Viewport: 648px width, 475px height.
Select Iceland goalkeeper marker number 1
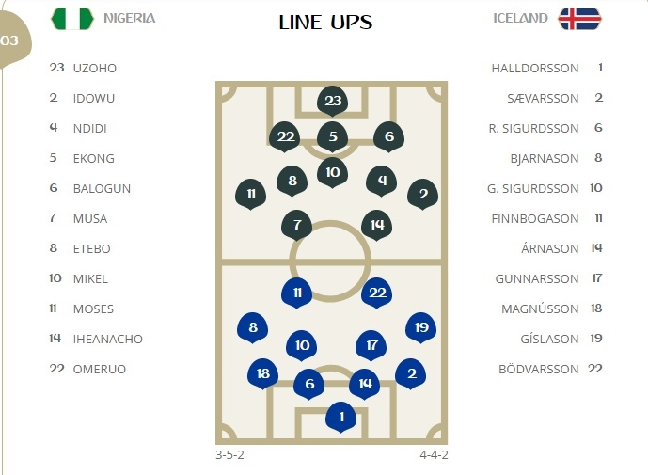(341, 416)
